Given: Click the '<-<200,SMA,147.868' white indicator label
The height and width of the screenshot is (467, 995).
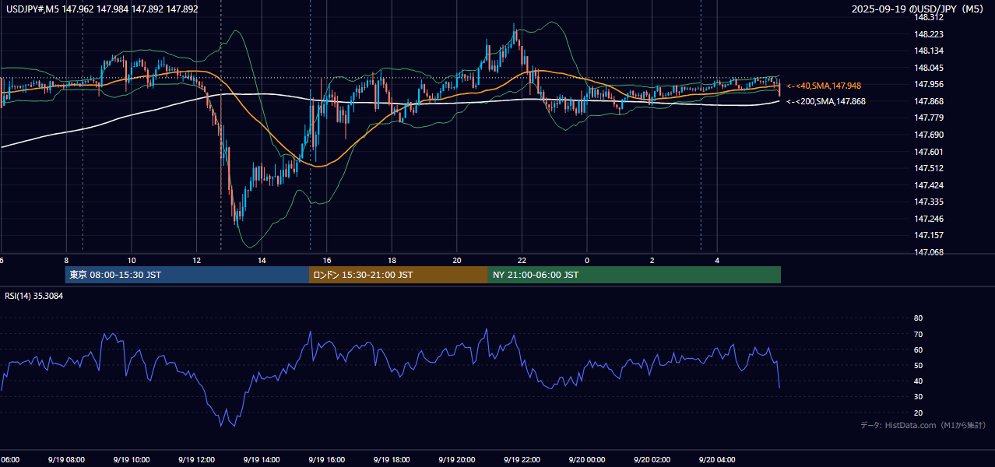Looking at the screenshot, I should (826, 101).
